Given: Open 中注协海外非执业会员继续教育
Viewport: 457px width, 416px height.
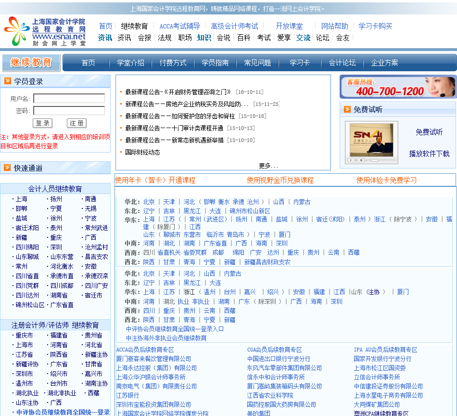Looking at the screenshot, I should pyautogui.click(x=166, y=338).
